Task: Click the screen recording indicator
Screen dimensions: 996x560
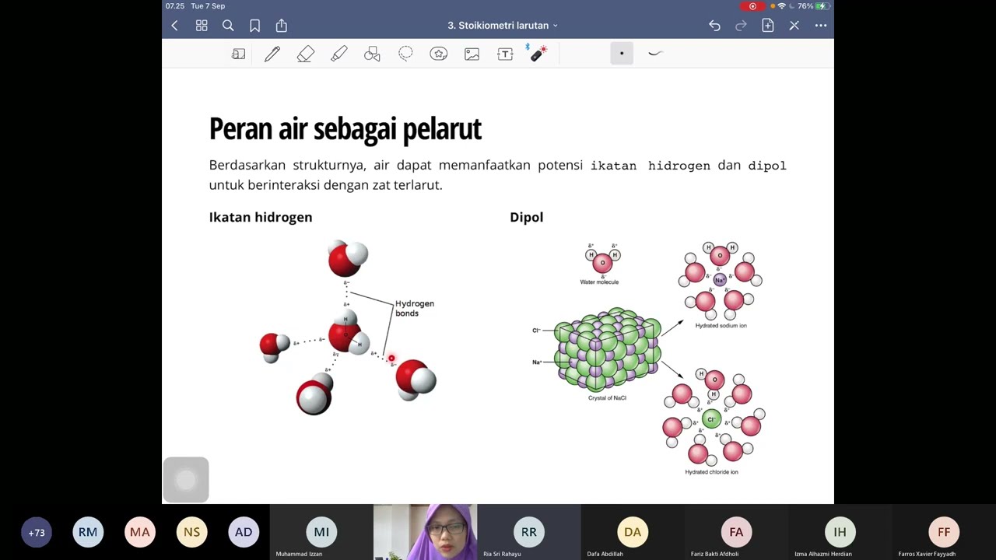Action: click(752, 6)
